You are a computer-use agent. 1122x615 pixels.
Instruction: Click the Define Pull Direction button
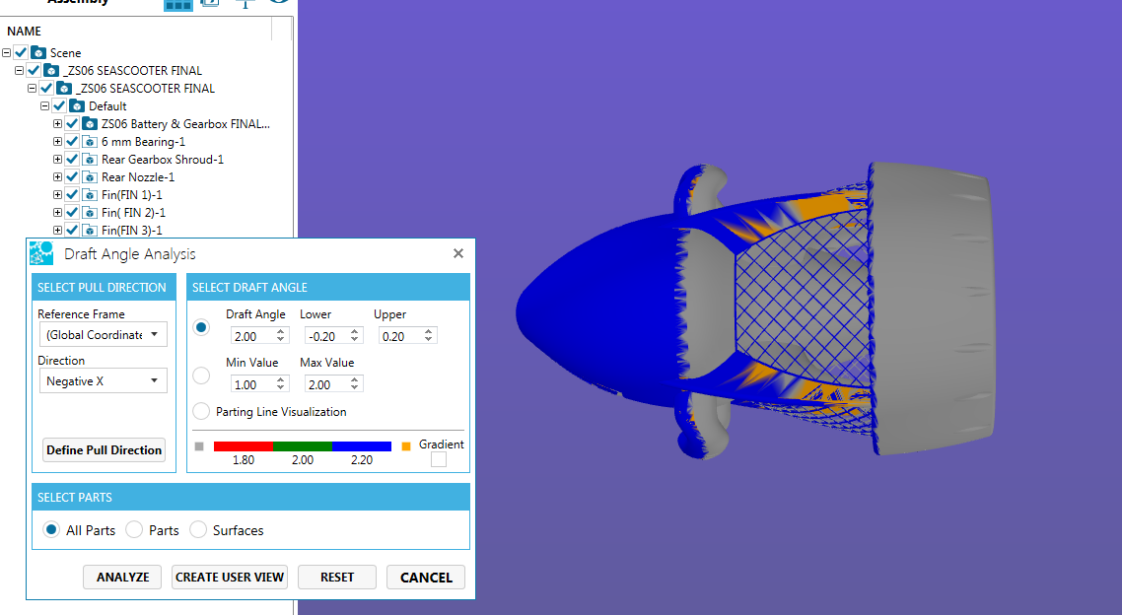pyautogui.click(x=104, y=450)
